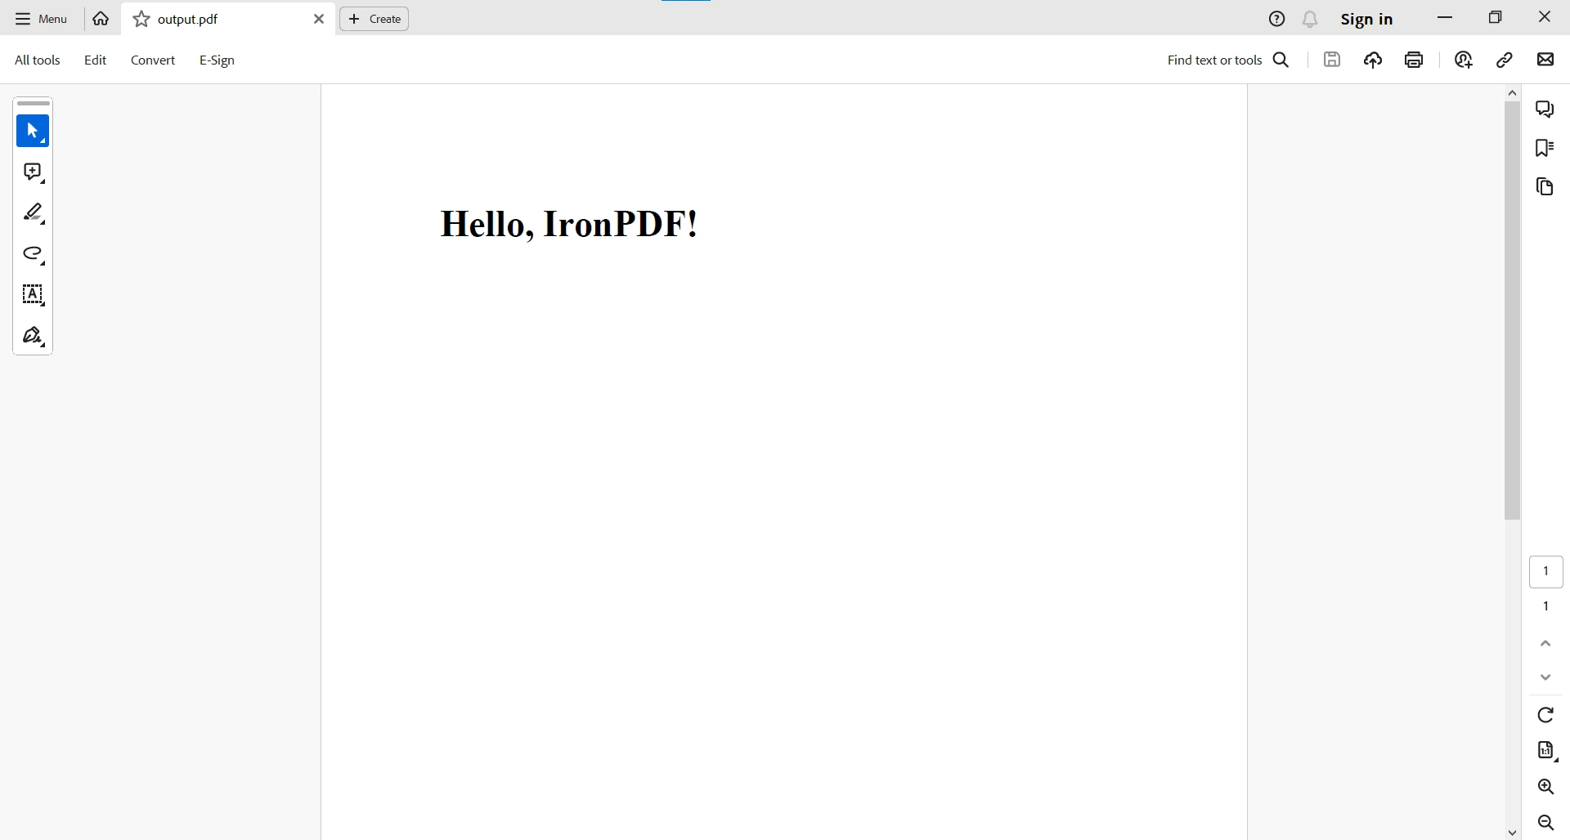
Task: Open the Edit menu item
Action: (x=96, y=60)
